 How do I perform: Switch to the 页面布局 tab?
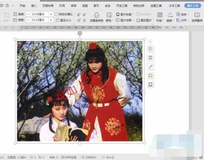(x=48, y=6)
